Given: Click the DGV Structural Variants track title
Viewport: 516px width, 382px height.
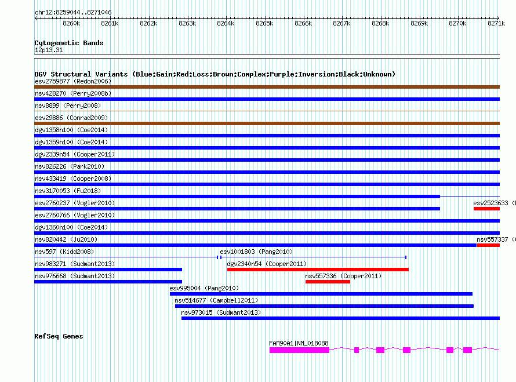Looking at the screenshot, I should point(215,74).
